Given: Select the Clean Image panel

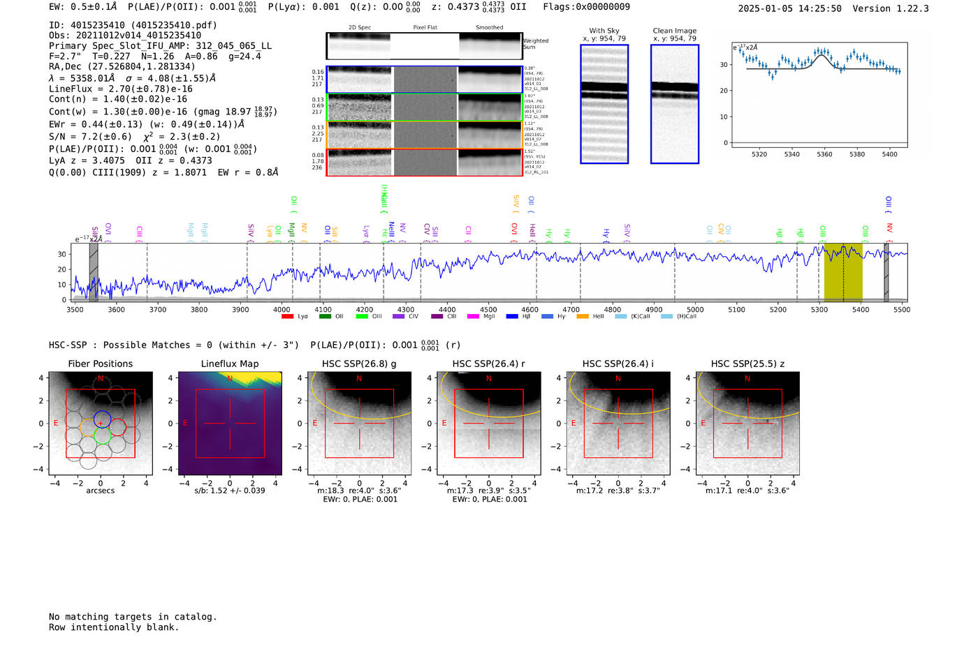Looking at the screenshot, I should pos(675,104).
